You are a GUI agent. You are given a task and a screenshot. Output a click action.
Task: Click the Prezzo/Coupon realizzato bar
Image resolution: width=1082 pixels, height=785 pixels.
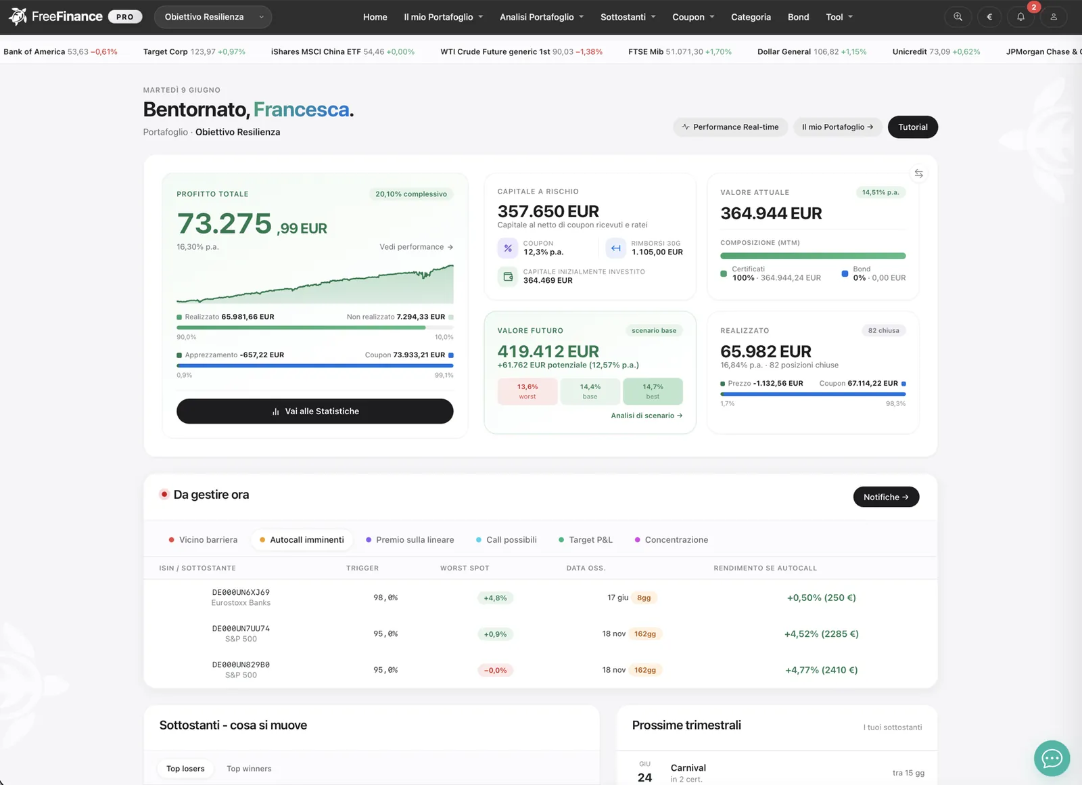813,394
